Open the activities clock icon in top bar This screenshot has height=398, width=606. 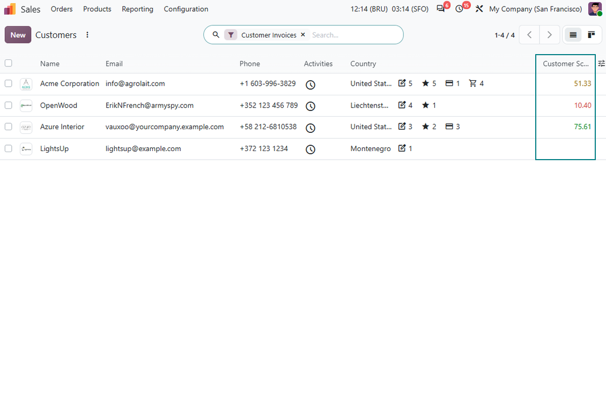pos(459,9)
